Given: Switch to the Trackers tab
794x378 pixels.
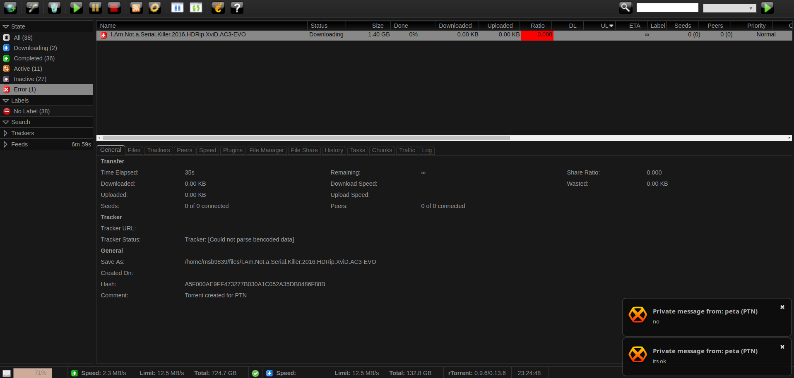Looking at the screenshot, I should pos(159,150).
